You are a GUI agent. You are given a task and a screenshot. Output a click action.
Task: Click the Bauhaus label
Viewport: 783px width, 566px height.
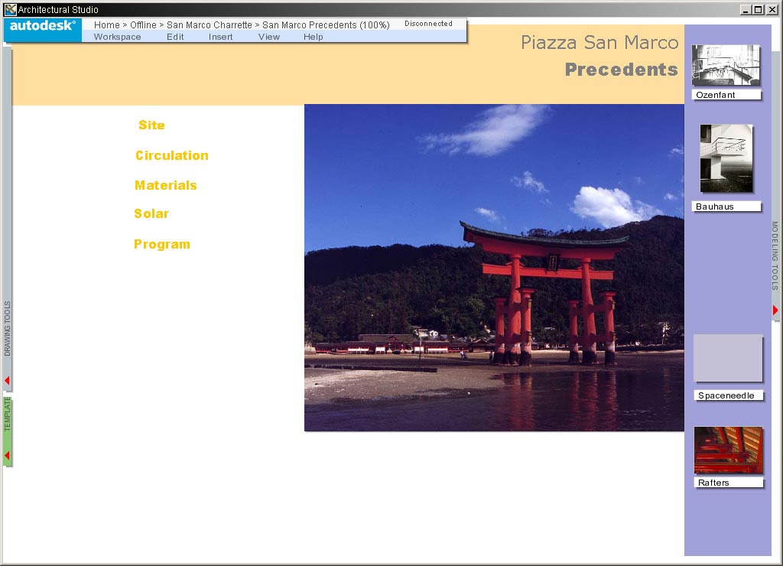pos(726,207)
